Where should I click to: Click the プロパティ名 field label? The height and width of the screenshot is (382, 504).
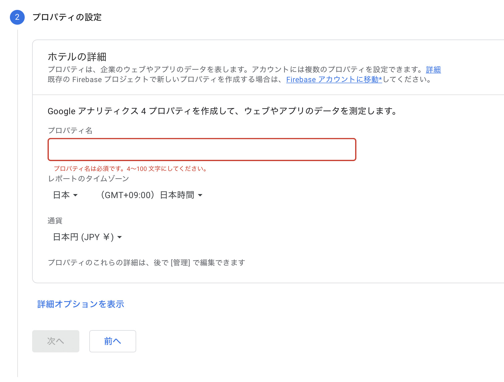click(70, 131)
